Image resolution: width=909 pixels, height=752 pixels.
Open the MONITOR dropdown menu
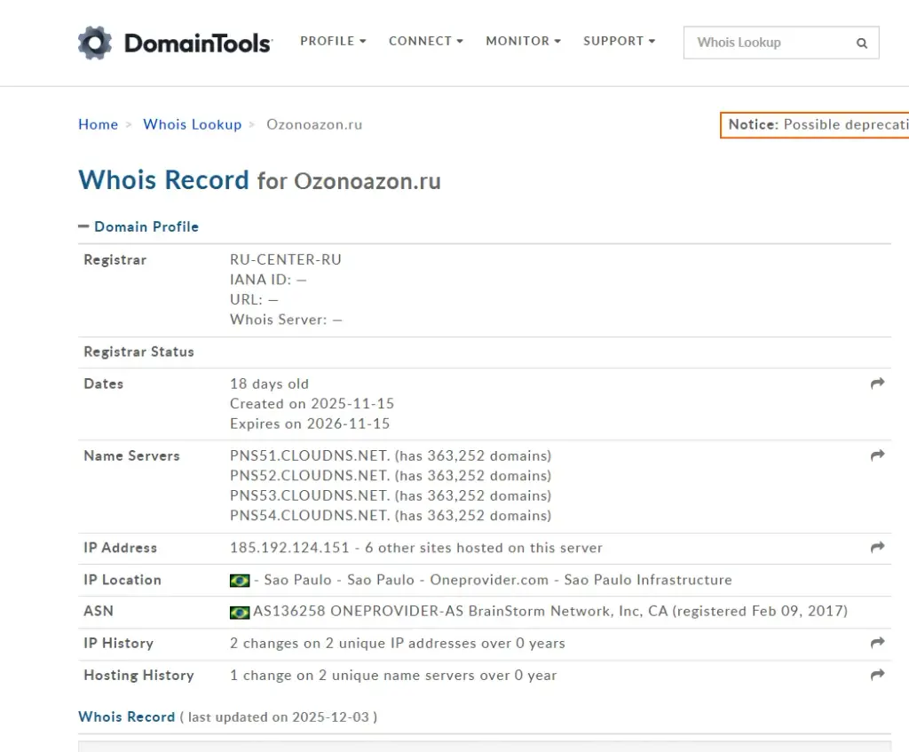pos(523,41)
